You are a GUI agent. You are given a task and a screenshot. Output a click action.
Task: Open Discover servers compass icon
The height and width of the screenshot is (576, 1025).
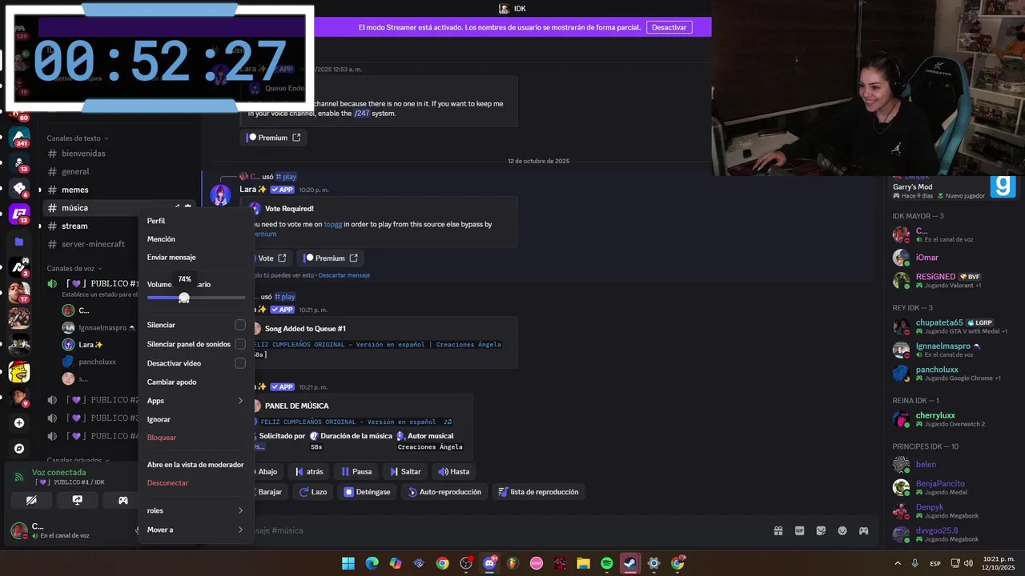pyautogui.click(x=19, y=449)
